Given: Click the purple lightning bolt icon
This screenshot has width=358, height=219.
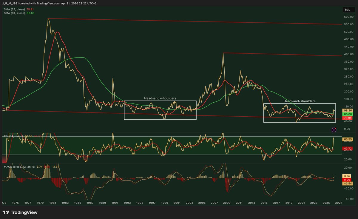Looking at the screenshot, I should [334, 130].
